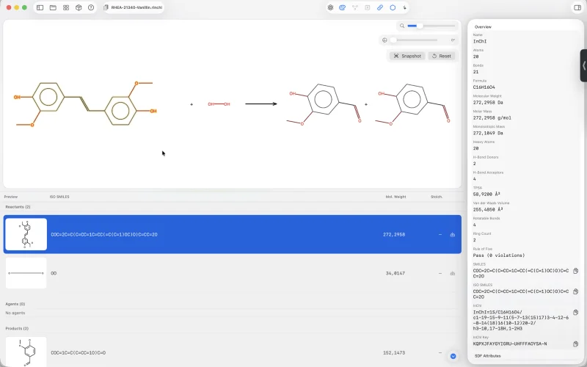This screenshot has height=367, width=587.
Task: Click the rotation angle slider knob
Action: click(393, 40)
